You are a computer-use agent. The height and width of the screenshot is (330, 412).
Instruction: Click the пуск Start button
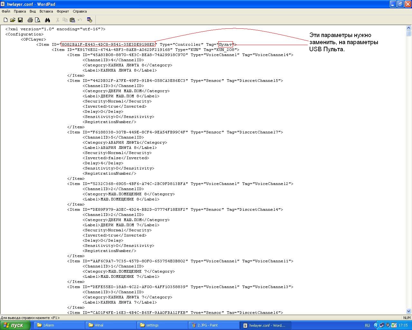[x=15, y=325]
